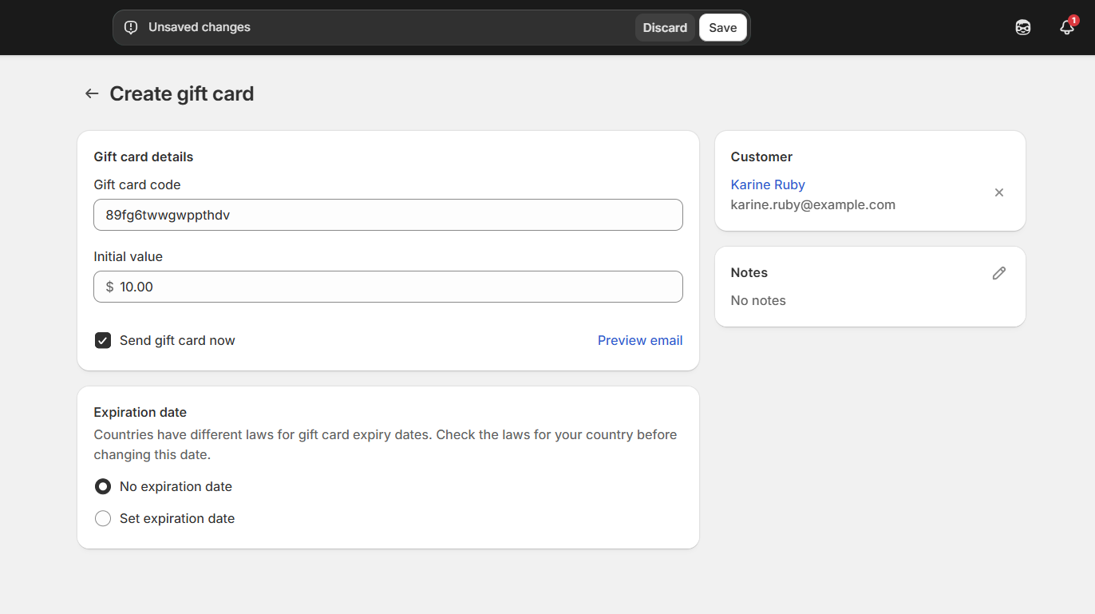
Task: Remove customer Karine Ruby with the X icon
Action: (x=998, y=192)
